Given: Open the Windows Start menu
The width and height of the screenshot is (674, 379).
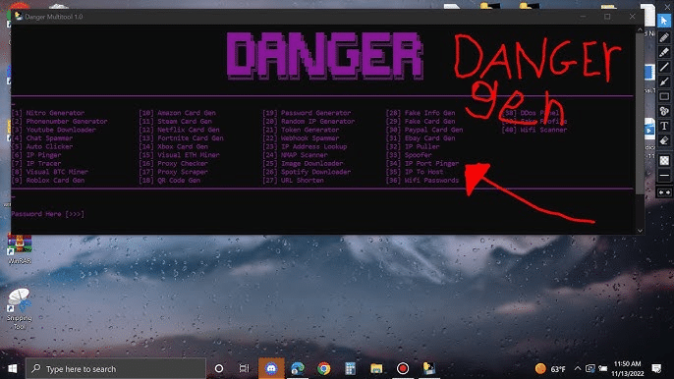Looking at the screenshot, I should (x=13, y=368).
